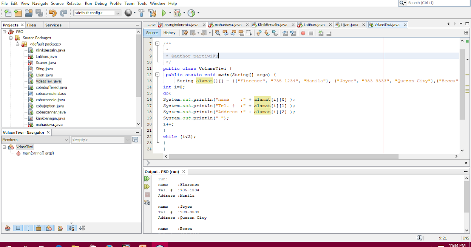Toggle Show Non-Public Members lock icon
Viewport: 471px width, 247px height.
(x=38, y=228)
